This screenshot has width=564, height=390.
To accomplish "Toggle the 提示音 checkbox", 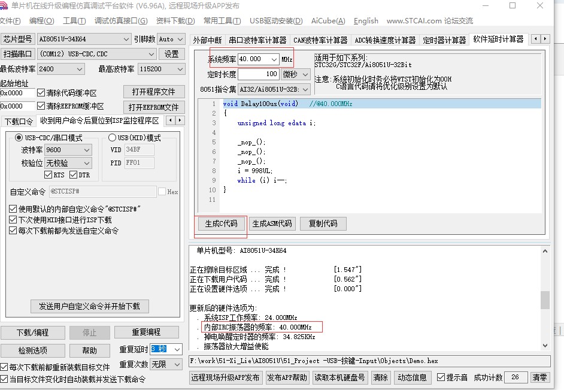I will [441, 377].
